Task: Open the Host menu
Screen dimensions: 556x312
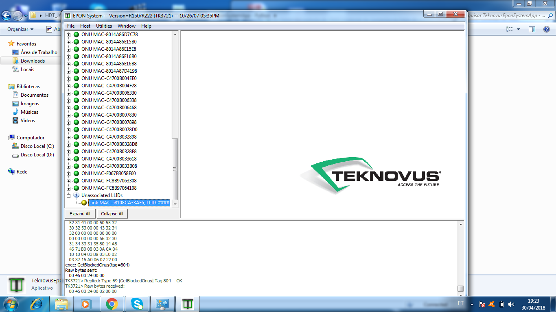Action: tap(85, 26)
